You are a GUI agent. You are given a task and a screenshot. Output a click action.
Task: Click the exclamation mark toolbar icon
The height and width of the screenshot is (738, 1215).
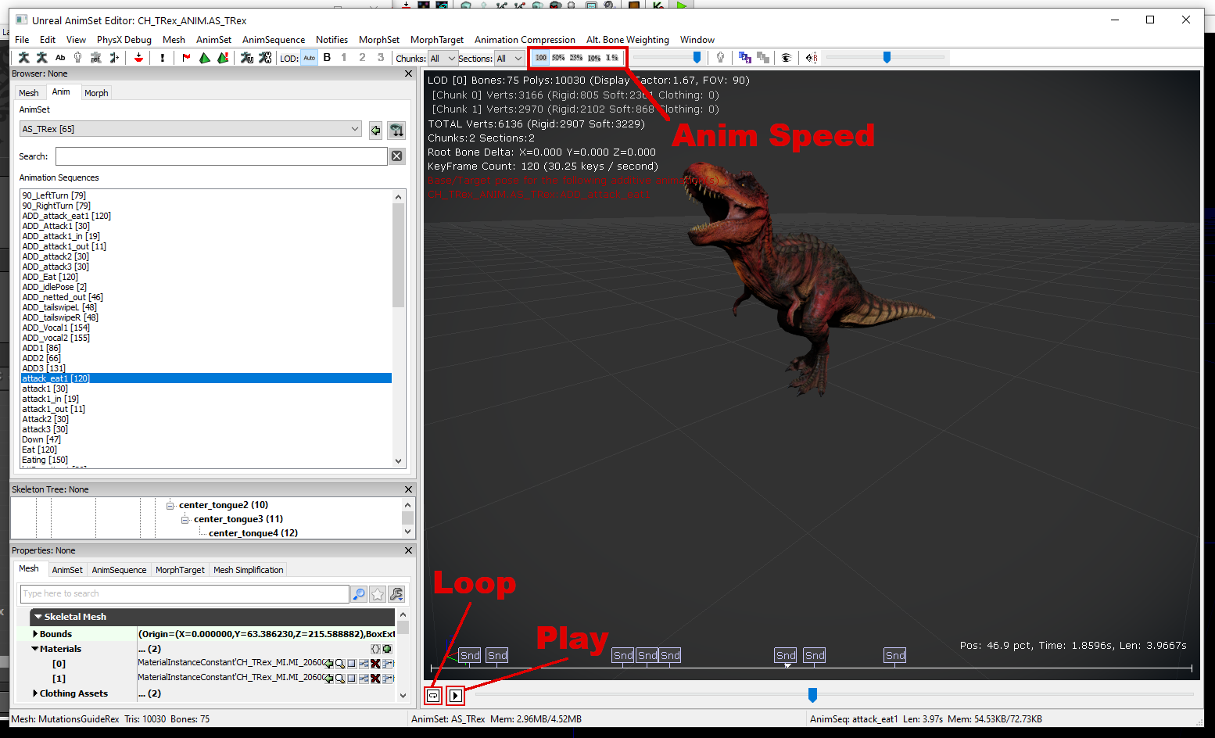[162, 57]
